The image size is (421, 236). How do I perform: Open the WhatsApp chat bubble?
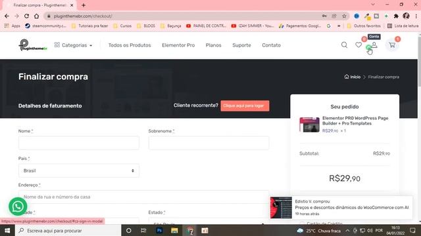pyautogui.click(x=18, y=206)
